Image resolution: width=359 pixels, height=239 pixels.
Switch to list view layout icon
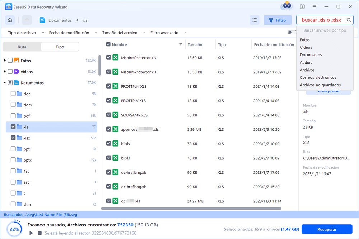click(x=255, y=20)
